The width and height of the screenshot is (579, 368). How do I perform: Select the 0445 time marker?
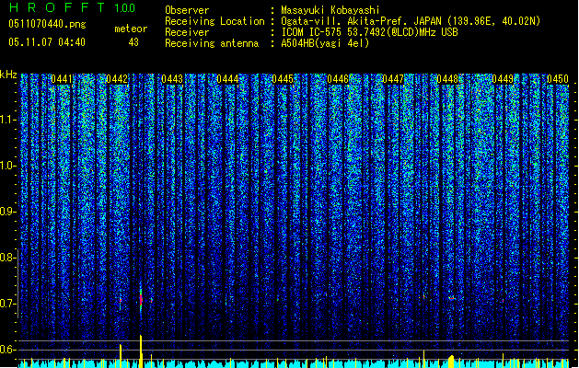pyautogui.click(x=283, y=79)
